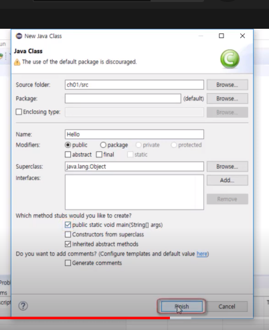The width and height of the screenshot is (269, 330).
Task: Open the Add interfaces dialog
Action: click(x=228, y=180)
